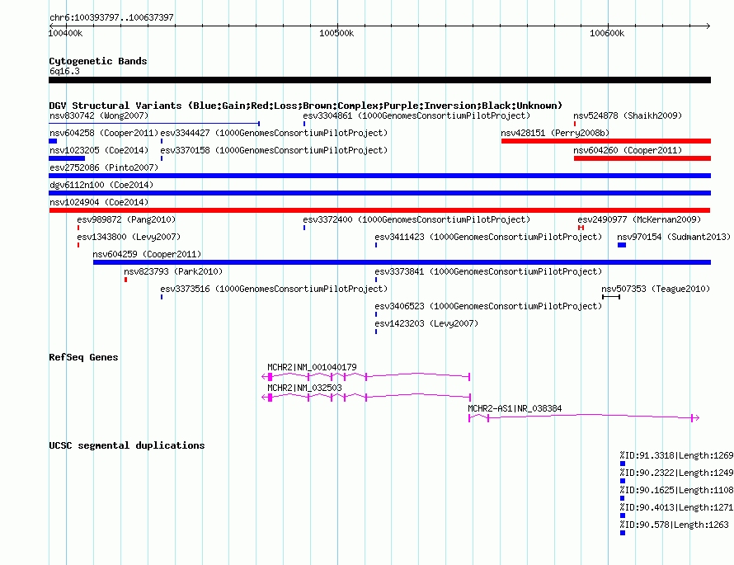Click the DGV Structural Variants track title
This screenshot has height=565, width=734.
[306, 106]
